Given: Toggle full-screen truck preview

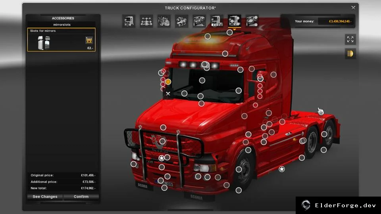Looking at the screenshot, I should point(350,39).
